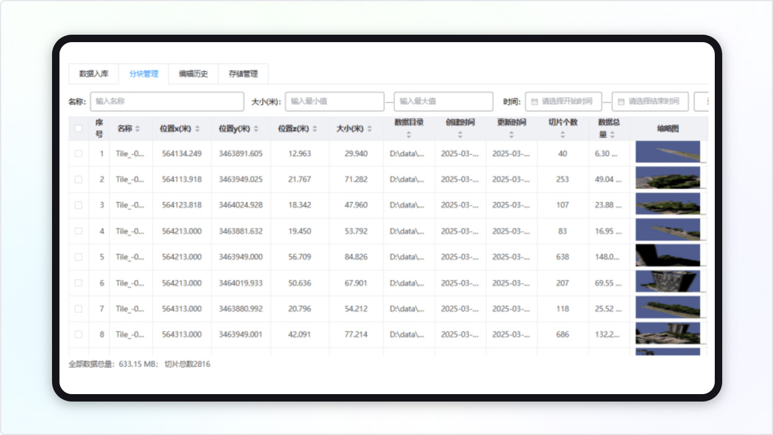Click sort arrows on 大小(米) column

click(x=370, y=129)
